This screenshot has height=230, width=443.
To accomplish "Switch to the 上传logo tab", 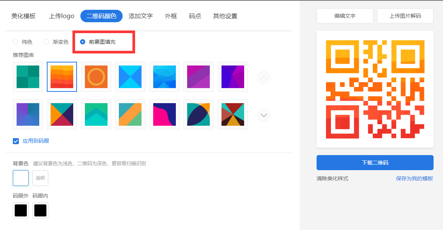I will click(62, 16).
